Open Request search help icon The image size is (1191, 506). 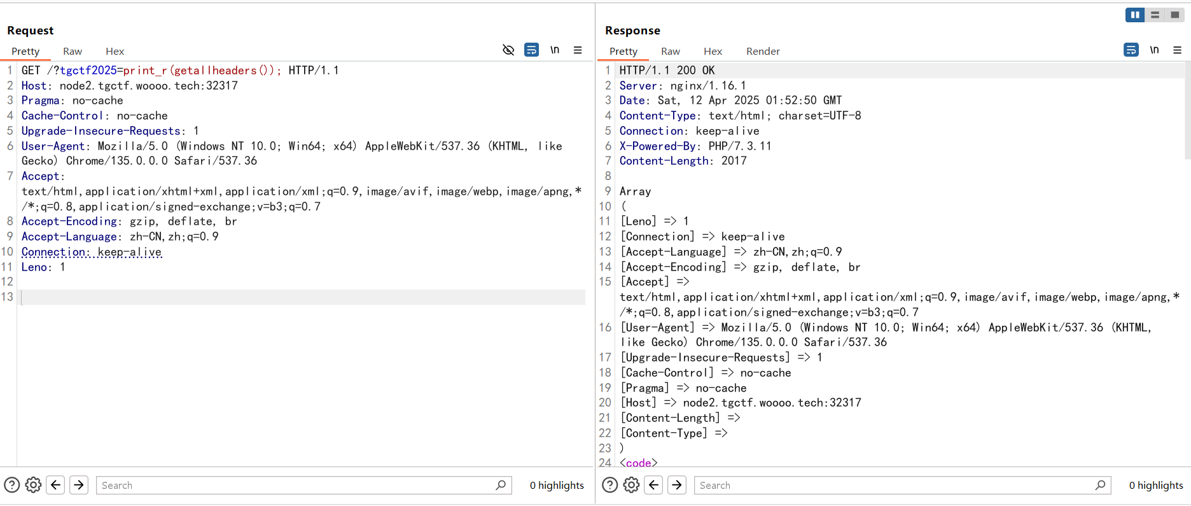click(x=12, y=485)
